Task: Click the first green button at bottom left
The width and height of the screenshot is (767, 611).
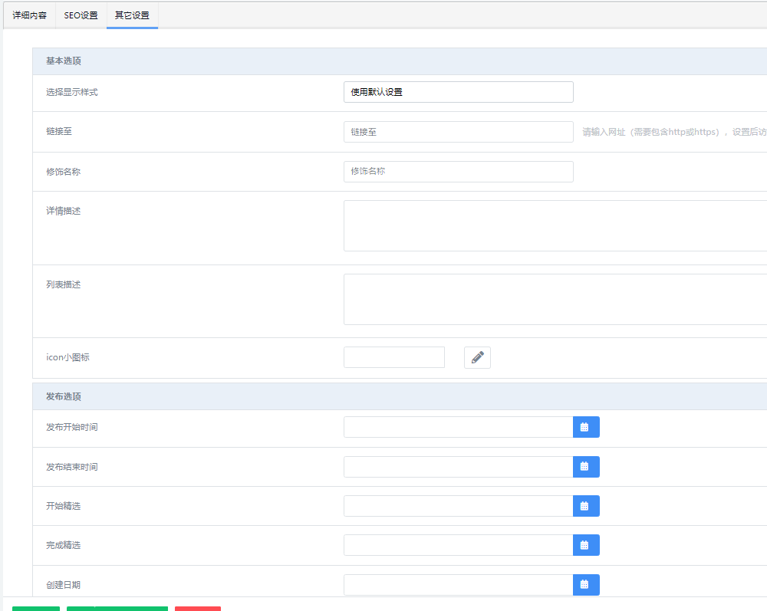Action: point(35,608)
